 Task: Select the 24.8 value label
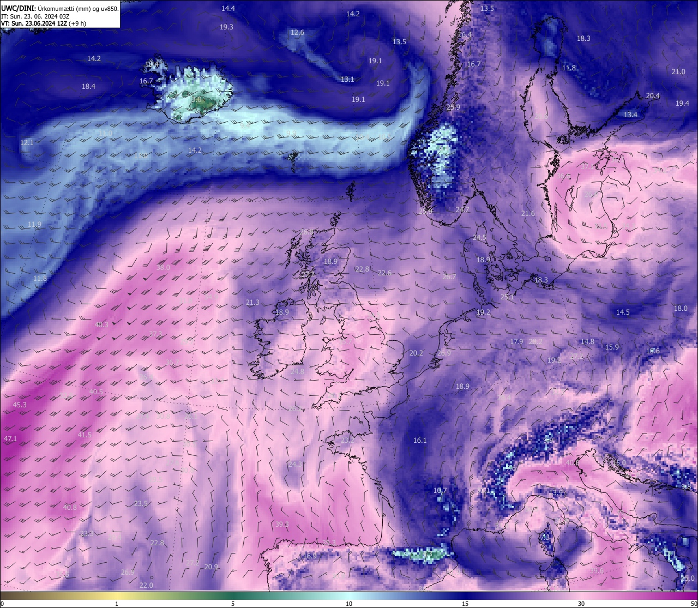[297, 371]
